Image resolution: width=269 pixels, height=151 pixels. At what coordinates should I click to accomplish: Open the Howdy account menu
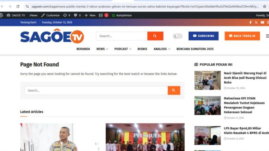point(263,15)
